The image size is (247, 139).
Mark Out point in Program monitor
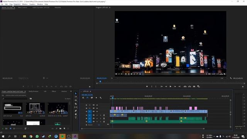click(156, 86)
